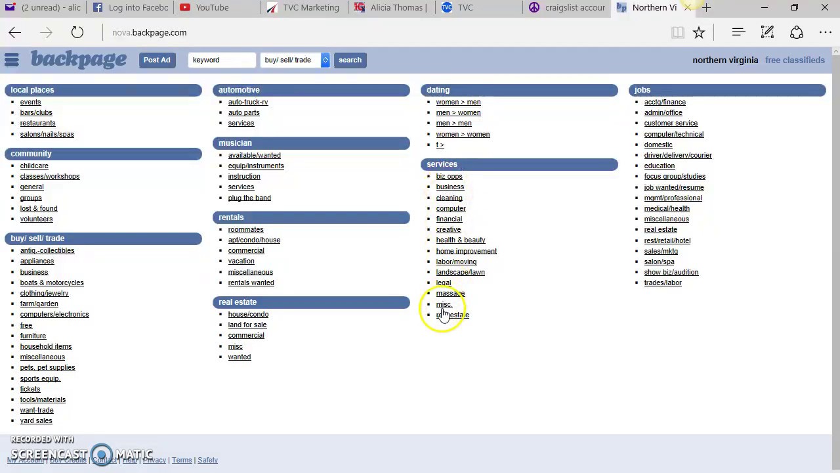Open the Terms footer link
Screen dimensions: 840x473
coord(182,460)
